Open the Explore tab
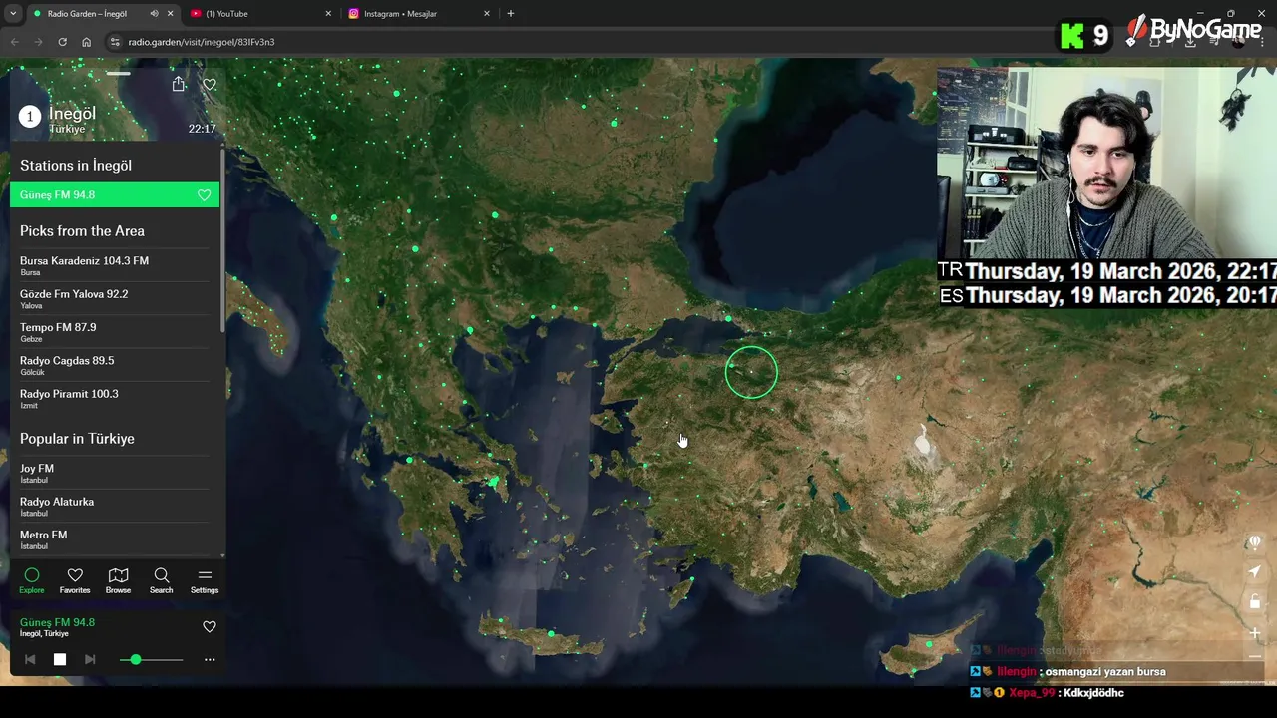This screenshot has height=718, width=1277. pyautogui.click(x=32, y=580)
